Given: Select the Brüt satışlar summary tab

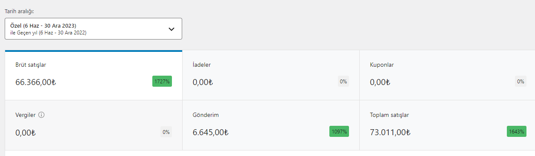Looking at the screenshot, I should point(93,75).
